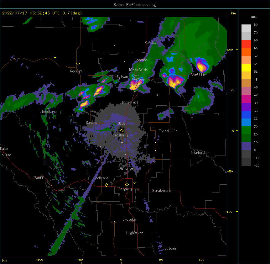Click the Olds city label
Image resolution: width=270 pixels, height=264 pixels.
point(122,124)
